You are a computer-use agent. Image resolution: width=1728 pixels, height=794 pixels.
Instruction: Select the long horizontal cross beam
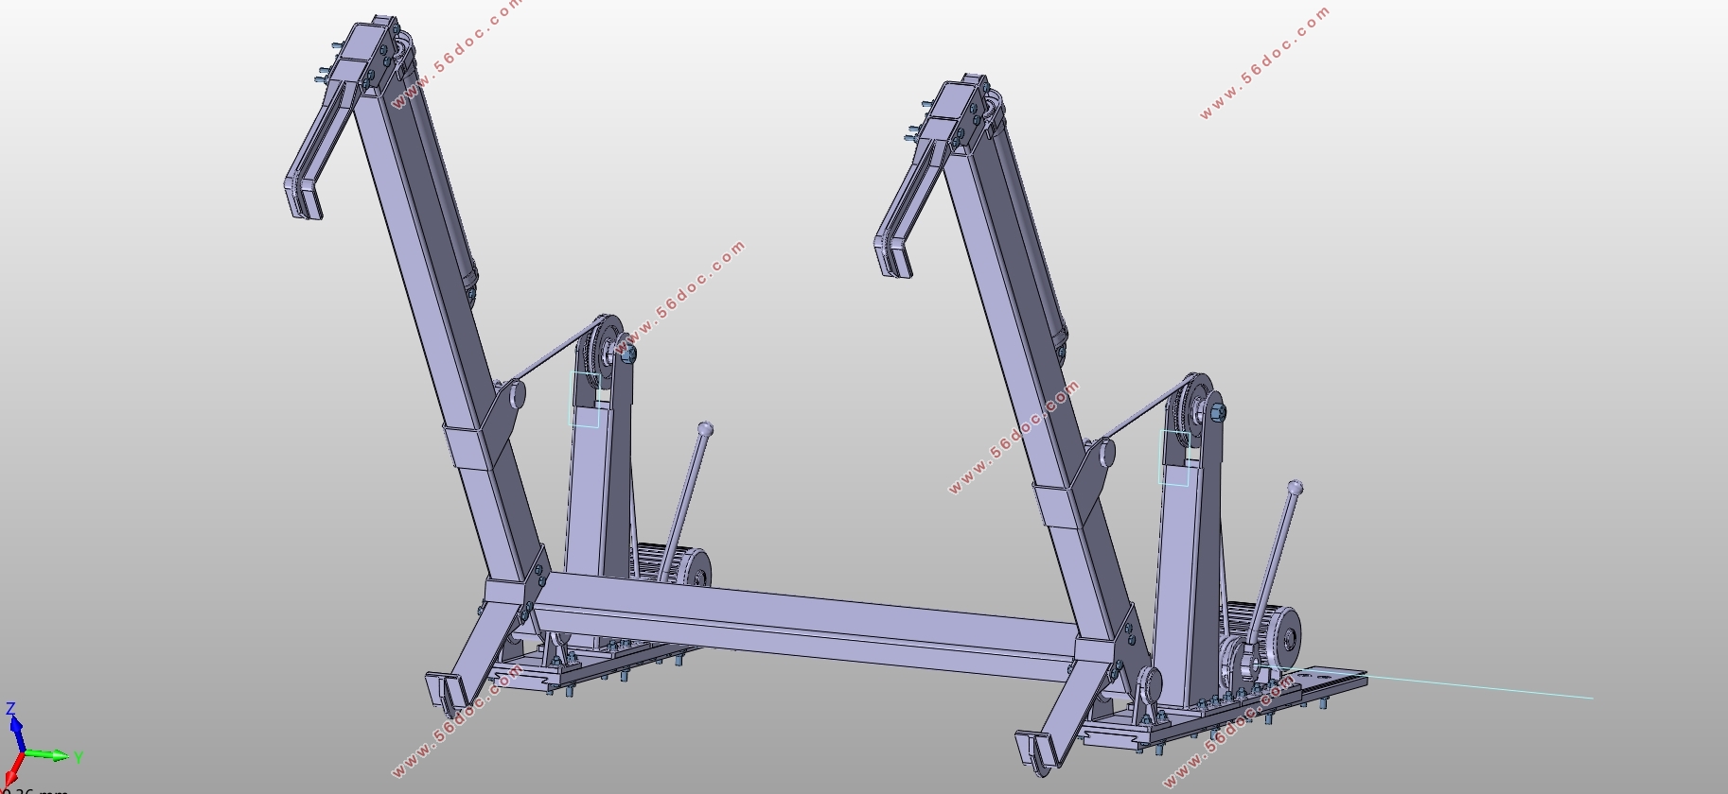tap(804, 624)
